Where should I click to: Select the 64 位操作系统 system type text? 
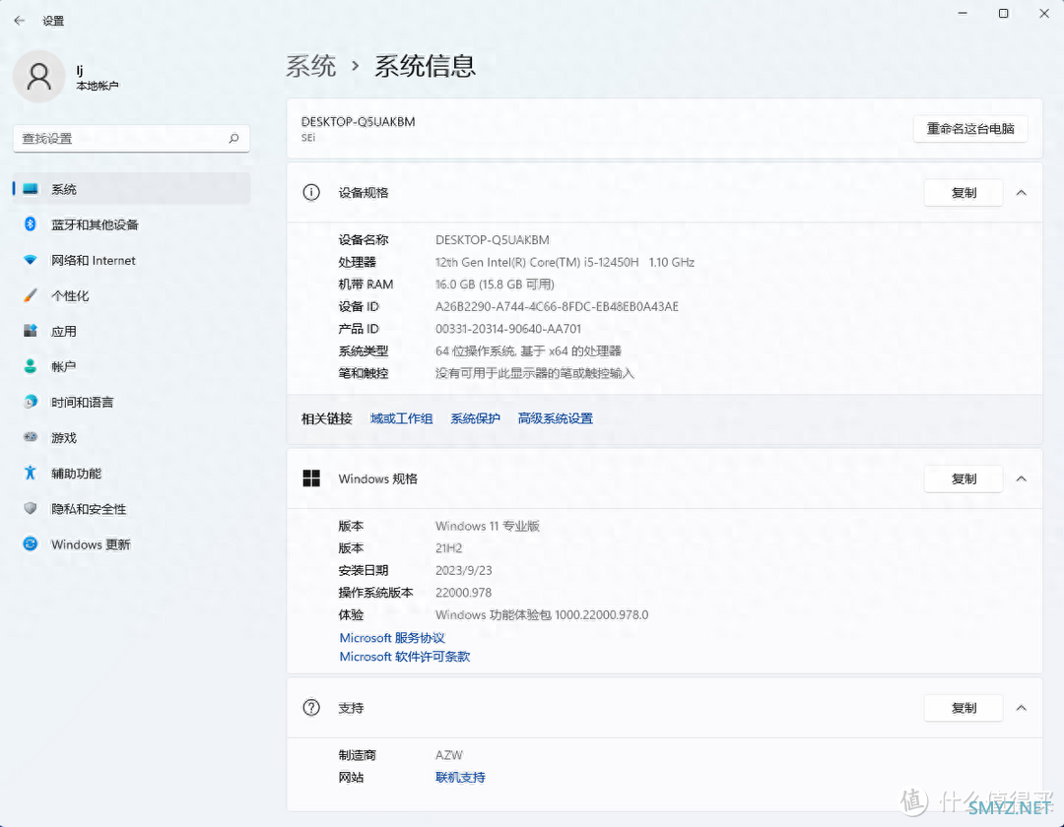pyautogui.click(x=528, y=351)
